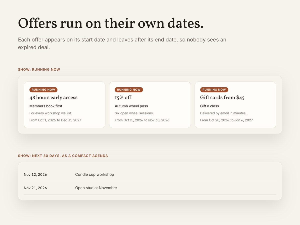Click the end date "to Nov 30, 2026"
The image size is (300, 225).
pyautogui.click(x=157, y=120)
